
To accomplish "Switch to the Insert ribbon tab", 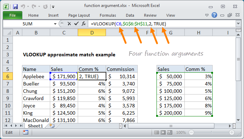I will tap(53, 15).
